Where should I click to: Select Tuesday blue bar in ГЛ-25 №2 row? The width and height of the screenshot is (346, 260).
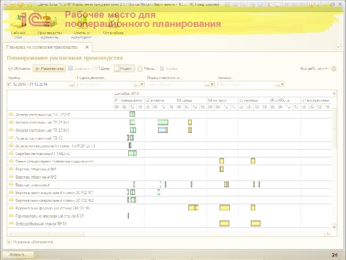(x=163, y=130)
